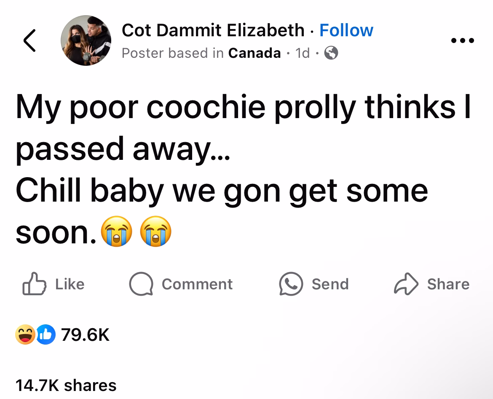Viewport: 493px width, 399px height.
Task: Click the 'Poster based in Canada' label
Action: (201, 53)
